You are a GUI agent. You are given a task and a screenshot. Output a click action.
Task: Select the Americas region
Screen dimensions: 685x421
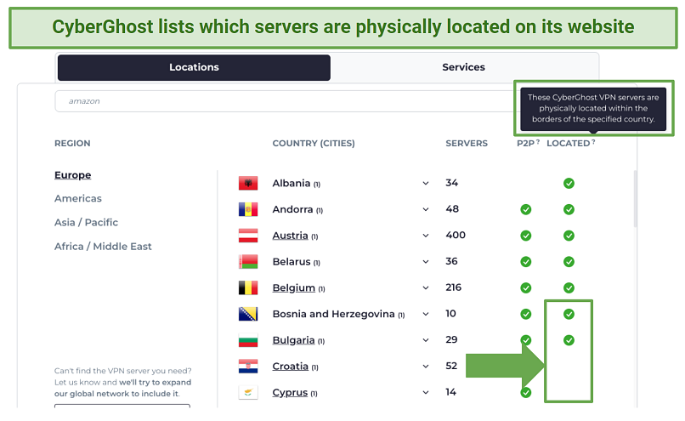click(x=77, y=198)
